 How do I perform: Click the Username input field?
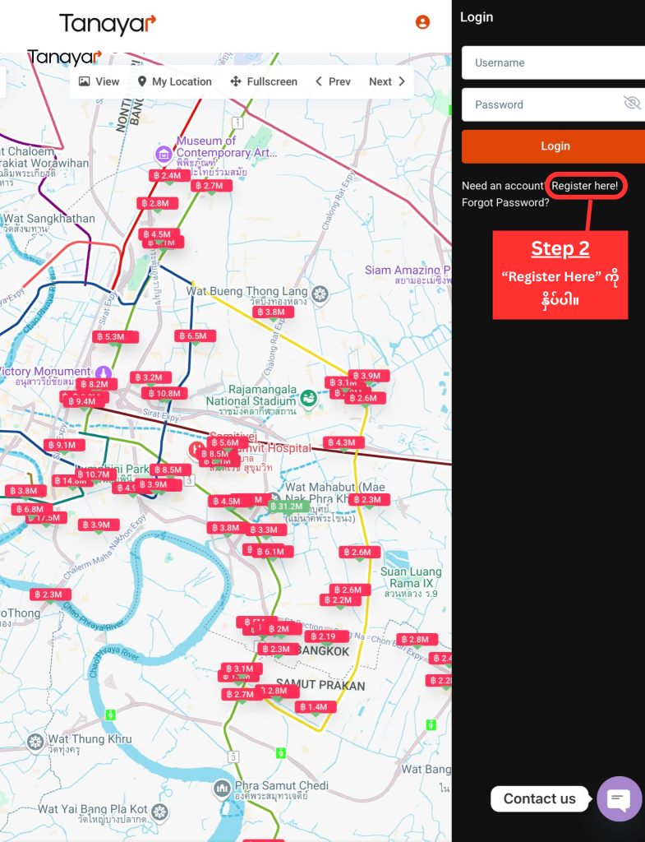click(x=552, y=62)
